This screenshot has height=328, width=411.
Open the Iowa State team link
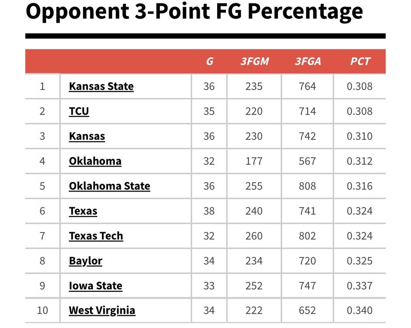[x=95, y=286]
